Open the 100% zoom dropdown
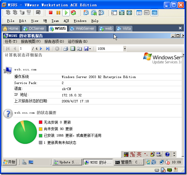The height and width of the screenshot is (175, 187). [125, 49]
